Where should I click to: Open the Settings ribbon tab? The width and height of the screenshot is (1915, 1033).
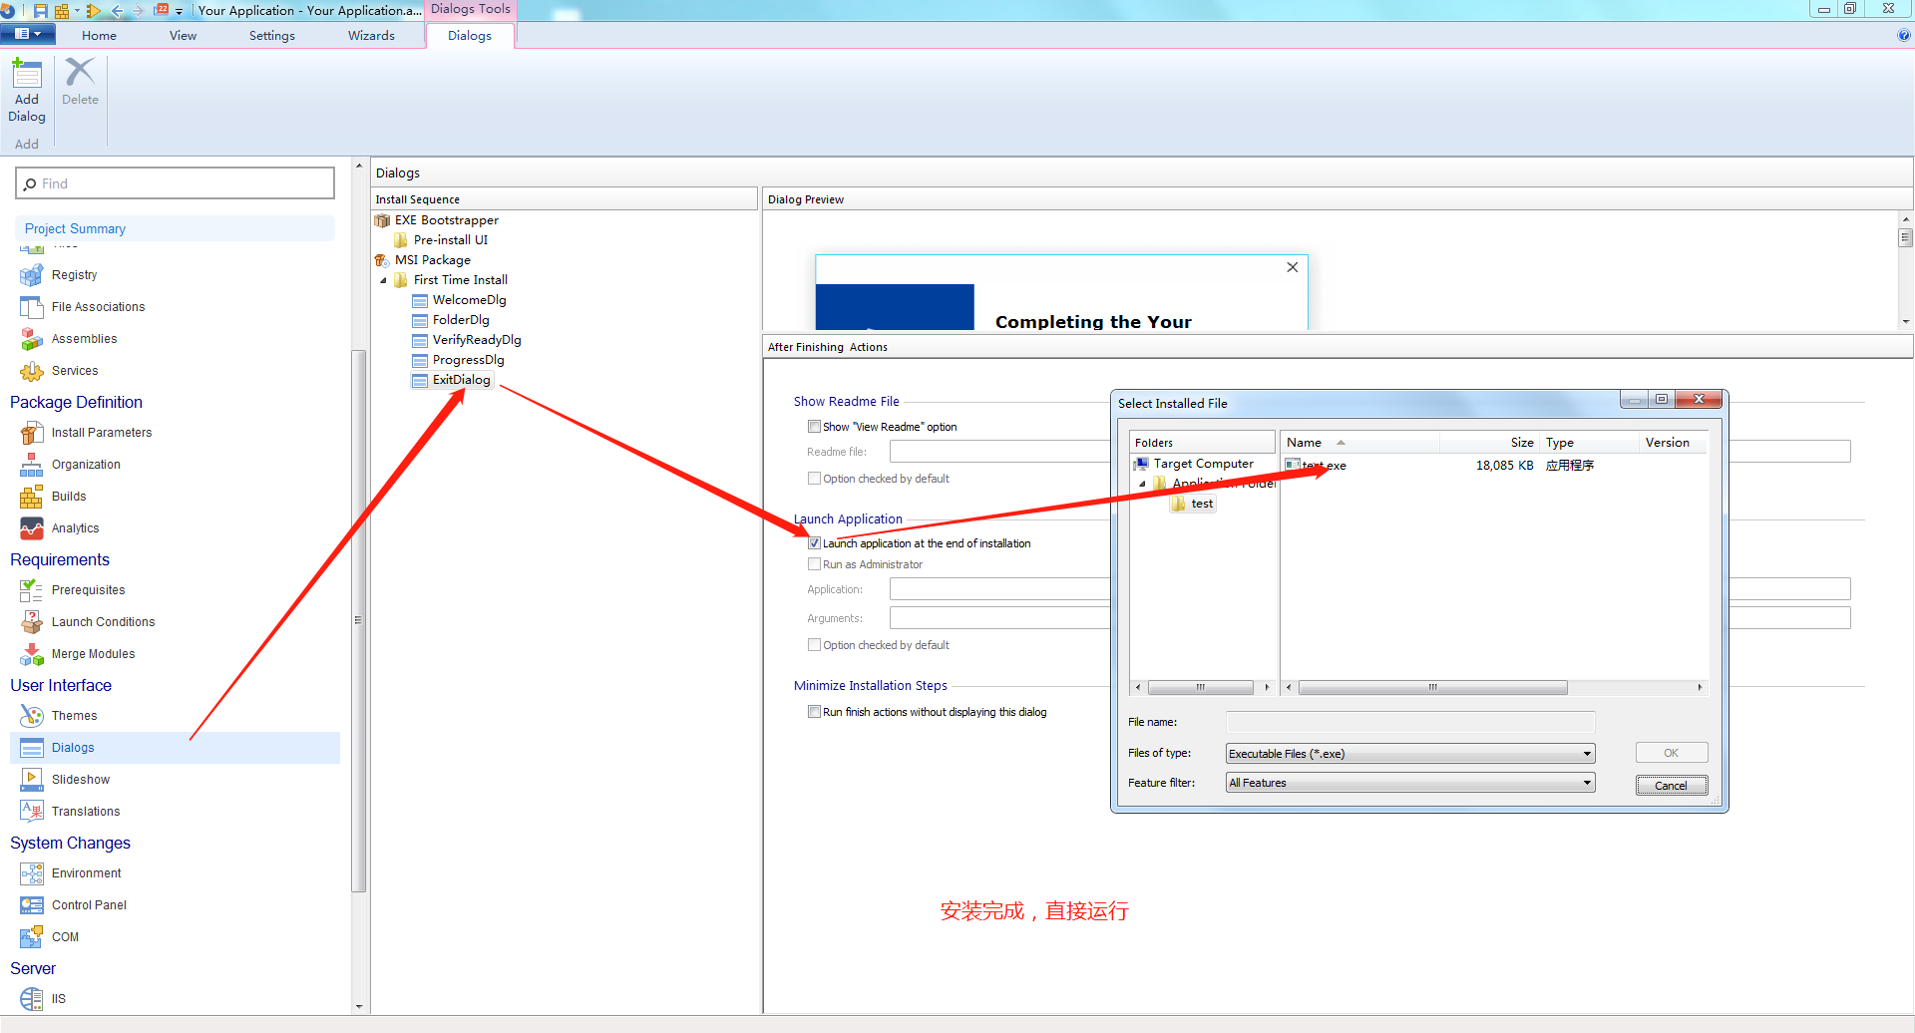click(271, 35)
